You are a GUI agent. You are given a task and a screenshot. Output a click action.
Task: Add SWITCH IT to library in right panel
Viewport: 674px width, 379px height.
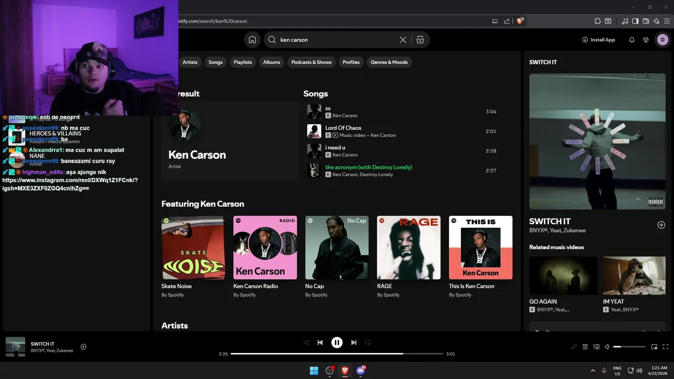pos(661,225)
